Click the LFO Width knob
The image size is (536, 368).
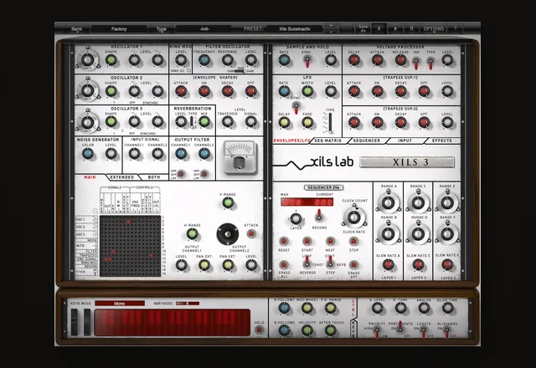pyautogui.click(x=307, y=91)
